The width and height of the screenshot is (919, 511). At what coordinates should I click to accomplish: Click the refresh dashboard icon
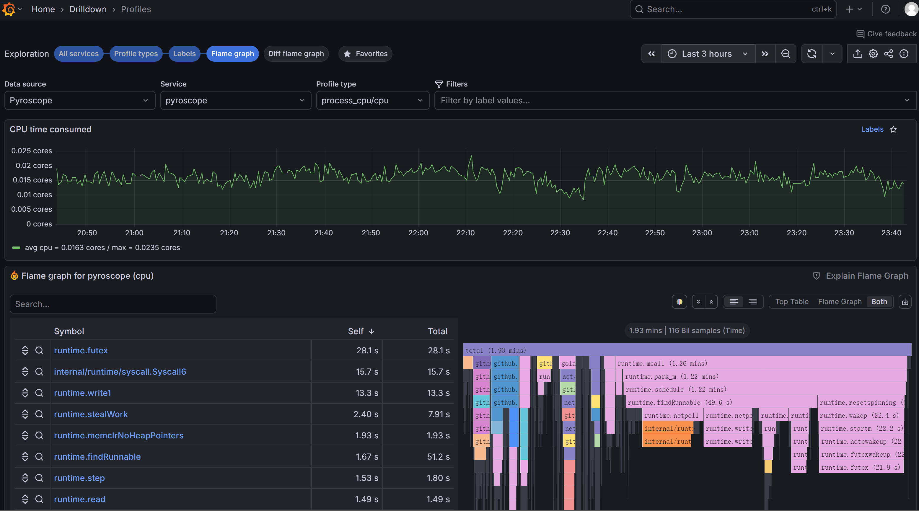point(812,54)
